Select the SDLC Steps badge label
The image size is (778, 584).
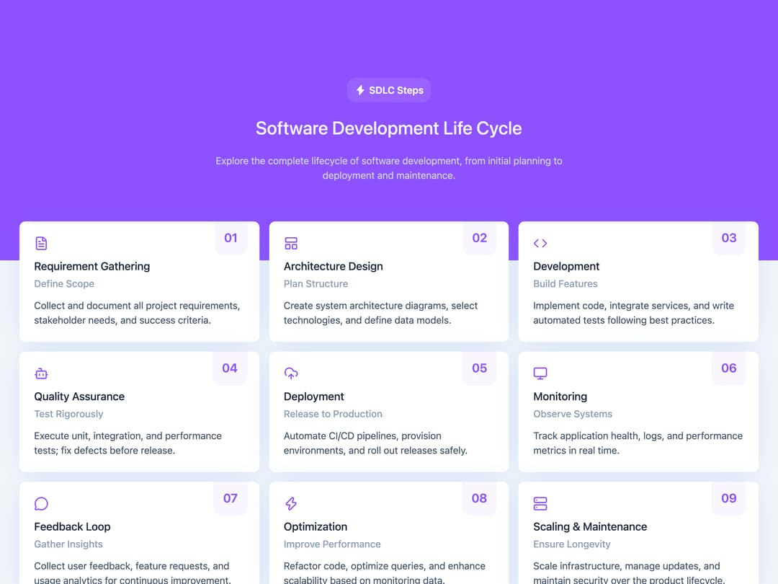pos(396,90)
